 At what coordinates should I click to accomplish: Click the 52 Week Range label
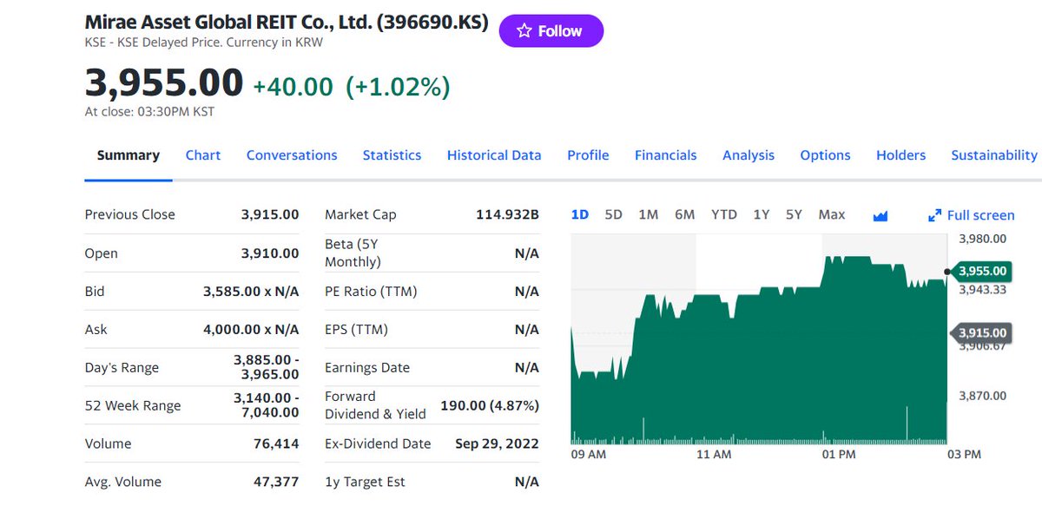coord(133,406)
